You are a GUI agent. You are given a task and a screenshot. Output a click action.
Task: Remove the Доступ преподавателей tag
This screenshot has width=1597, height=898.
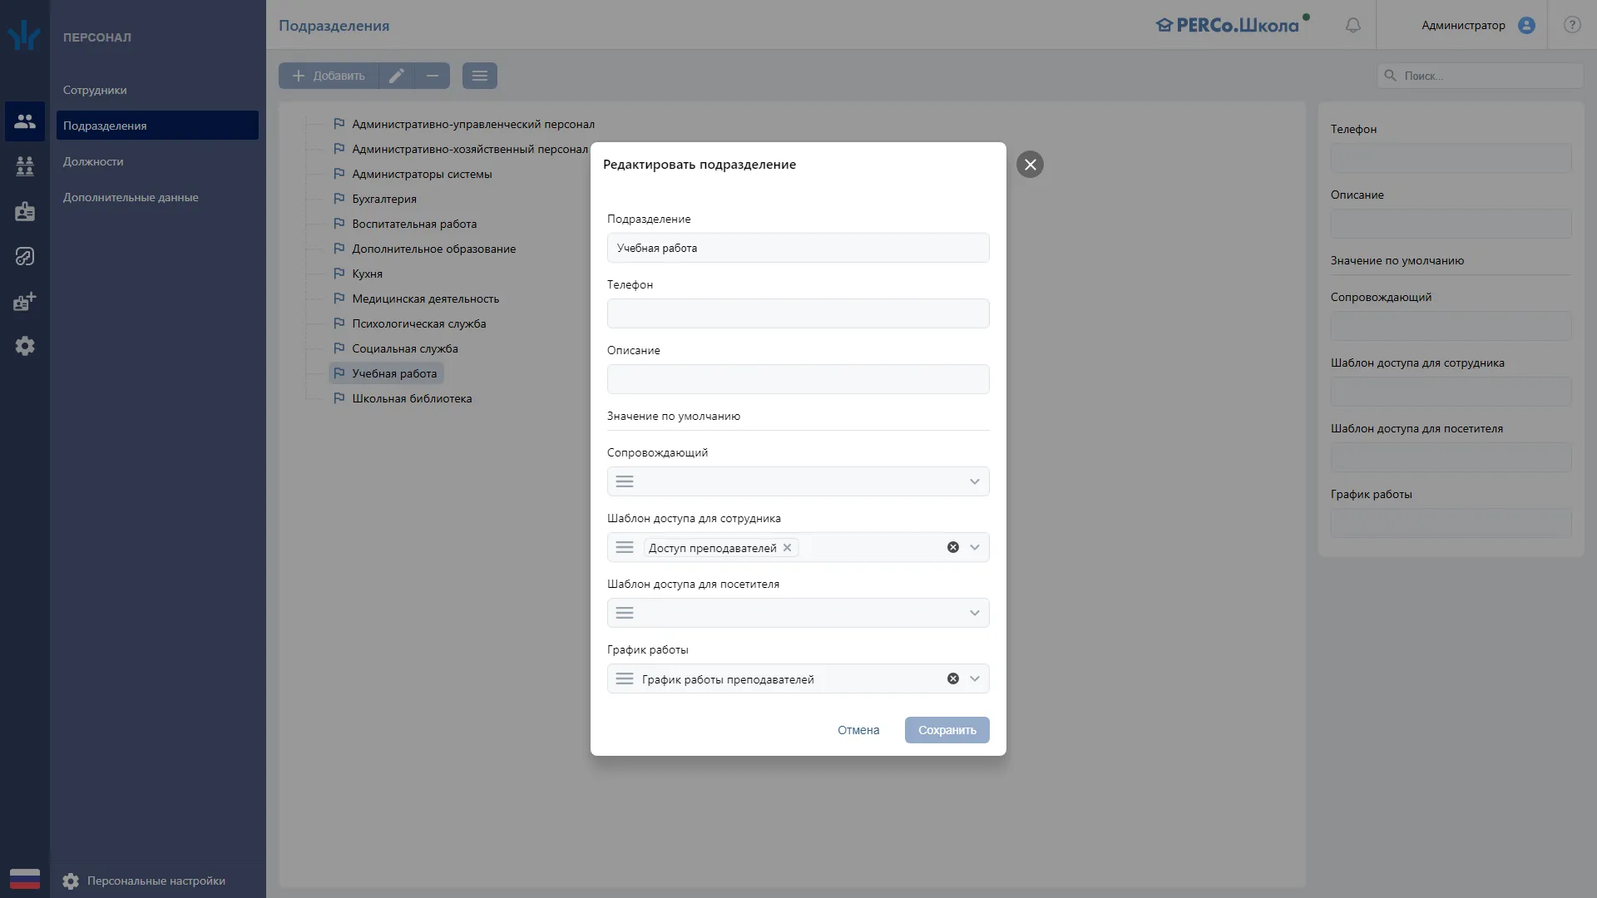[787, 547]
